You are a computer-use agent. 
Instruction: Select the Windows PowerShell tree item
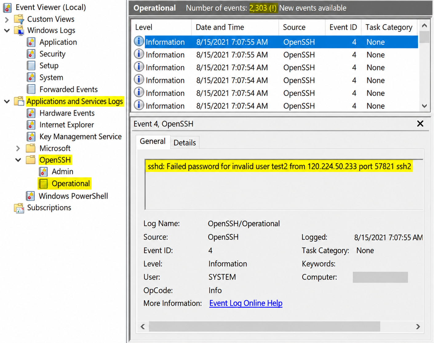73,196
